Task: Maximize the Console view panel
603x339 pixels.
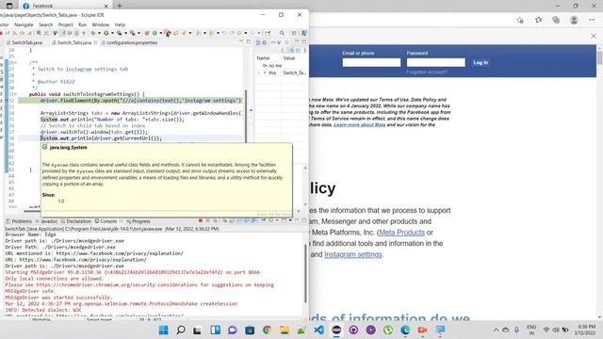Action: click(x=303, y=220)
